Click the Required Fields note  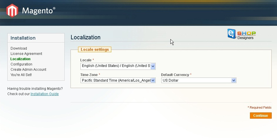coord(259,107)
